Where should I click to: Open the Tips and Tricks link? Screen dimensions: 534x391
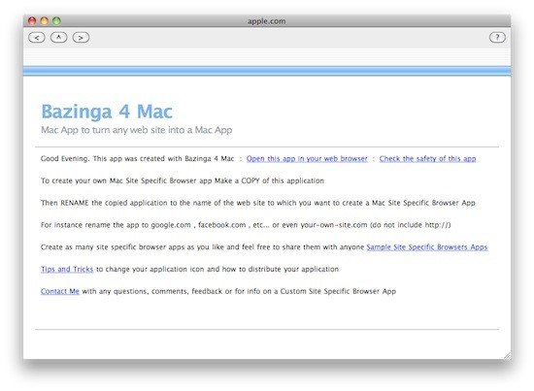click(x=67, y=269)
